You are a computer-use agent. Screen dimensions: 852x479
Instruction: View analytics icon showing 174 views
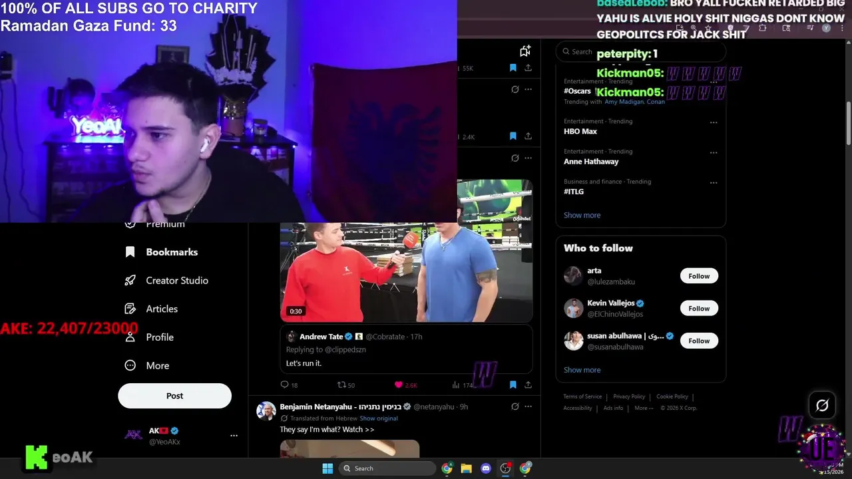point(456,385)
